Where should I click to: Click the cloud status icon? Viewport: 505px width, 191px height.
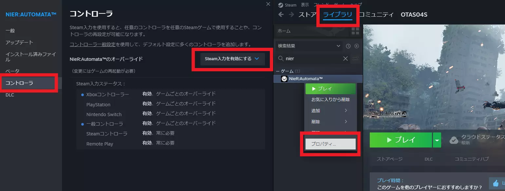pyautogui.click(x=454, y=140)
